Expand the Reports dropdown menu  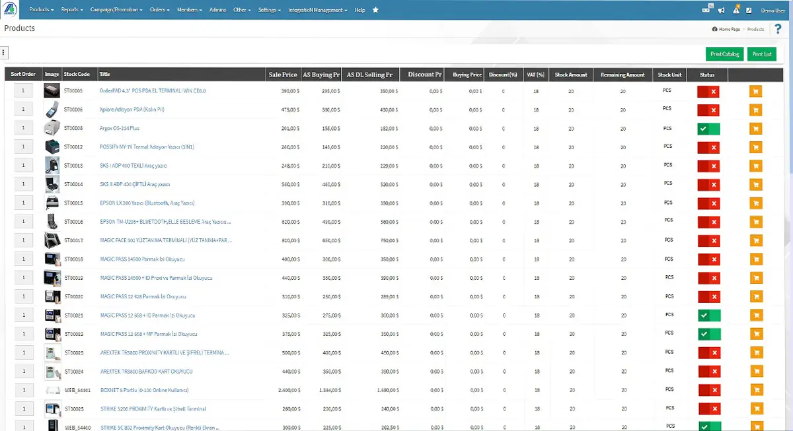click(x=72, y=10)
